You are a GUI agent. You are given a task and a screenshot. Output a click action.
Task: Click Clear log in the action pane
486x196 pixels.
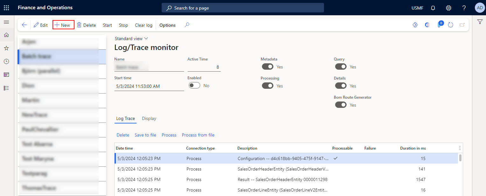click(144, 25)
